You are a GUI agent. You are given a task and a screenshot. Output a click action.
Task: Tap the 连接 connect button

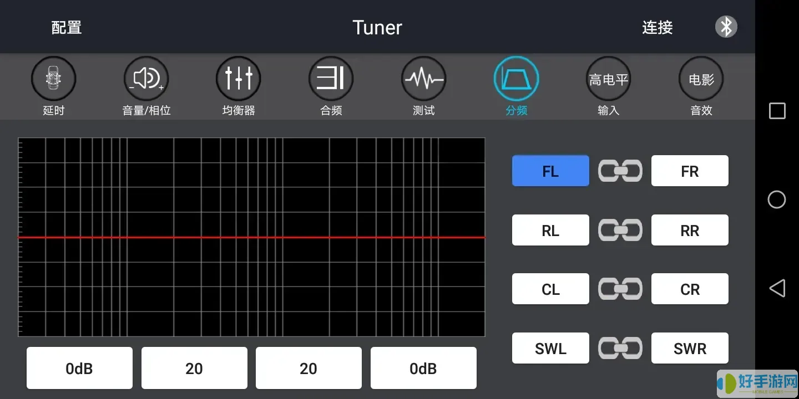658,27
